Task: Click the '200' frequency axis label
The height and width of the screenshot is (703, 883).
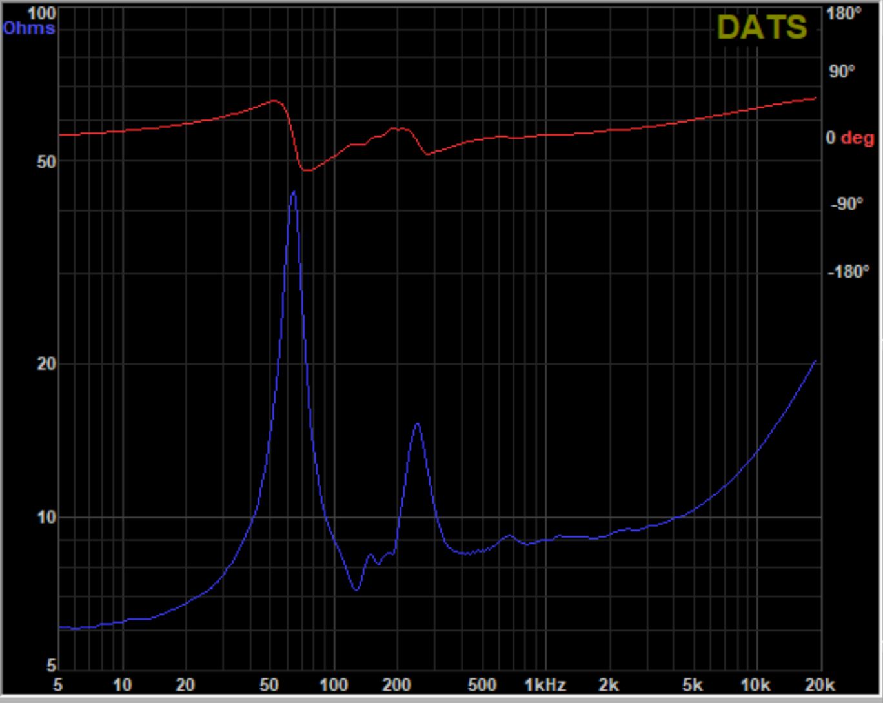Action: tap(396, 685)
